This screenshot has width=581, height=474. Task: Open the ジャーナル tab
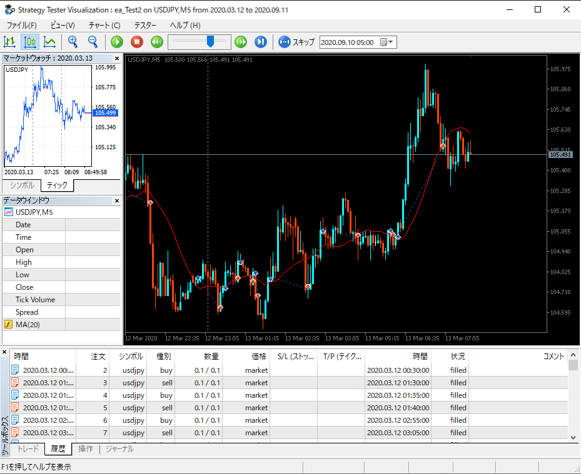(x=119, y=448)
